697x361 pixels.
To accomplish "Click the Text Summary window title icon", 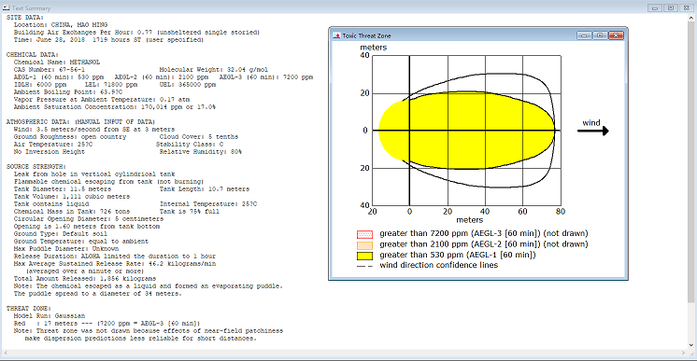I will (x=6, y=7).
